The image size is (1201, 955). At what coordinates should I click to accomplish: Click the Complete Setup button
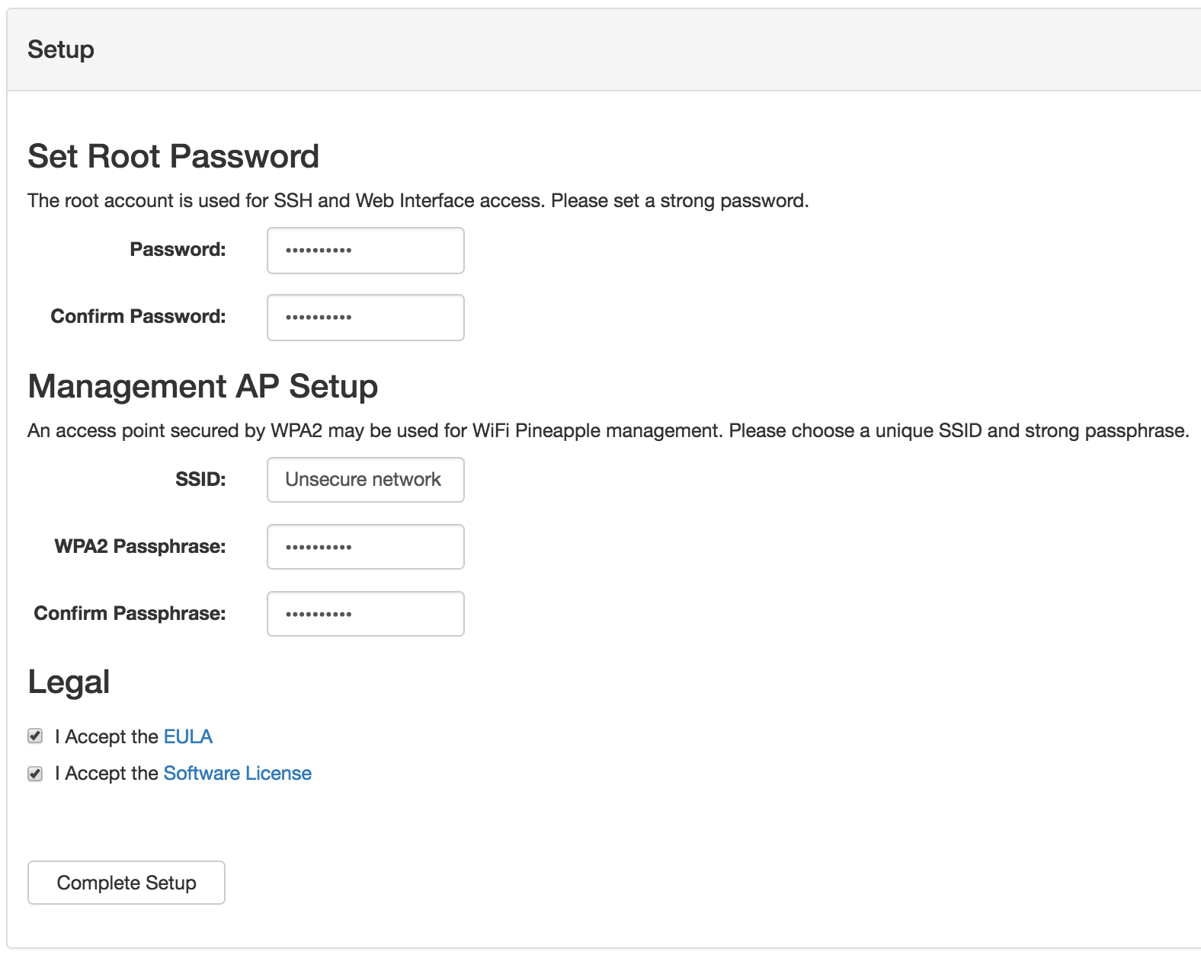pos(127,883)
